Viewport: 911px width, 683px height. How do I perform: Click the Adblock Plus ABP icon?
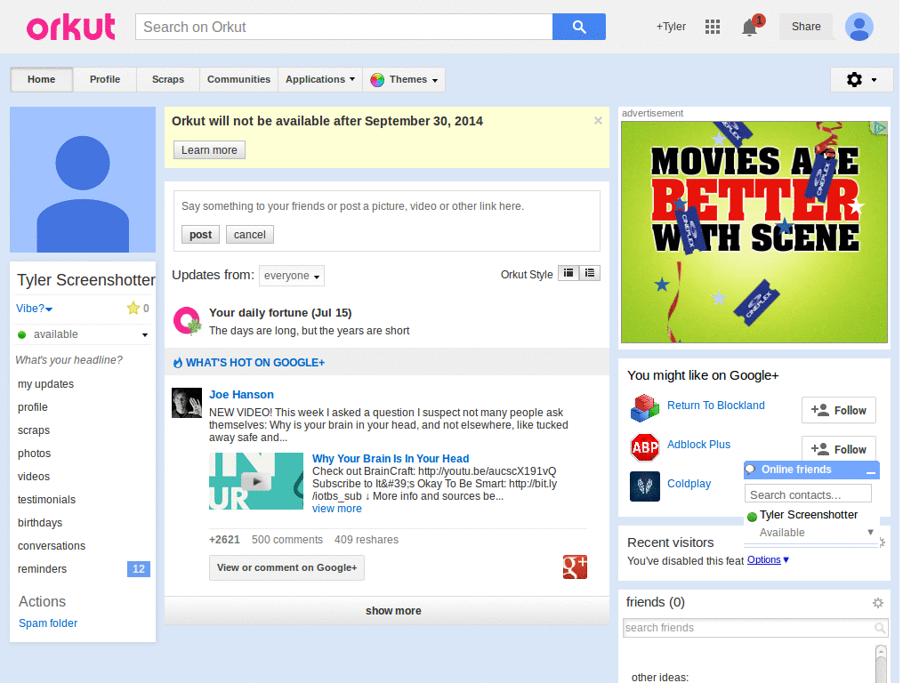644,447
